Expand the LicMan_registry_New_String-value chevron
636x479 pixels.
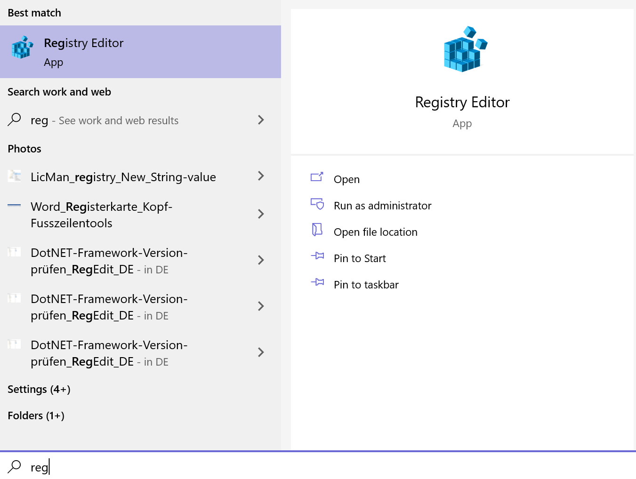point(261,176)
